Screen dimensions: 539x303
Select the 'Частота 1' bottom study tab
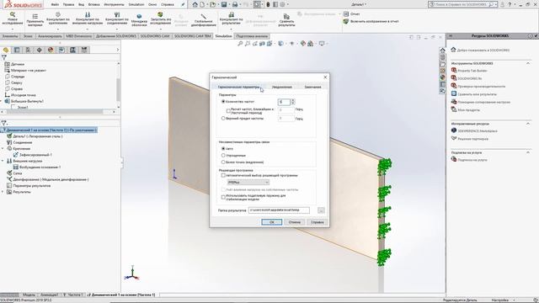click(72, 295)
